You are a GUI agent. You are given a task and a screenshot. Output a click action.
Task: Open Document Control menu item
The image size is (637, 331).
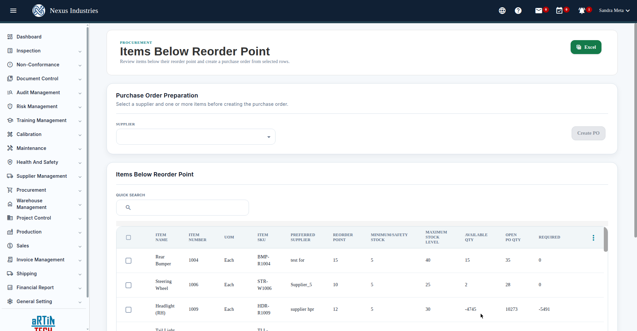click(38, 79)
